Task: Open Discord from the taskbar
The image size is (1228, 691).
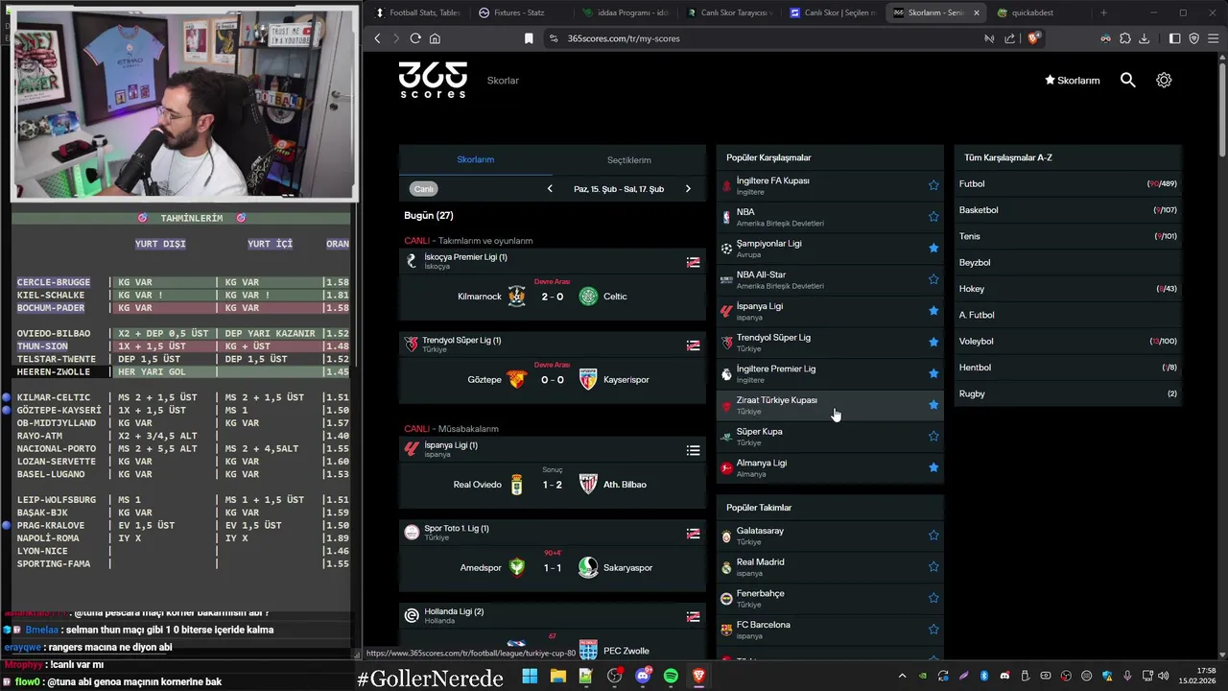Action: click(x=643, y=677)
